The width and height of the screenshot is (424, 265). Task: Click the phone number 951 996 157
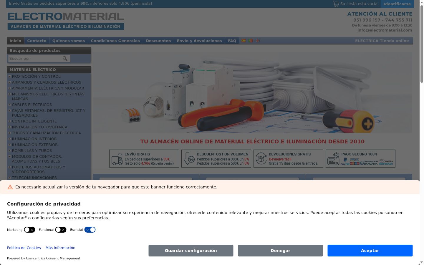coord(367,20)
